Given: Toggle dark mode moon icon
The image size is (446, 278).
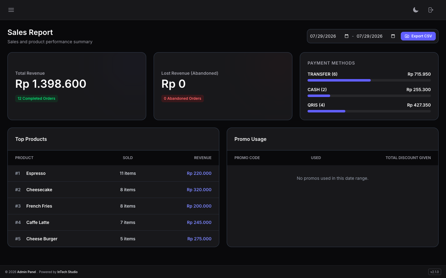Looking at the screenshot, I should click(x=416, y=10).
